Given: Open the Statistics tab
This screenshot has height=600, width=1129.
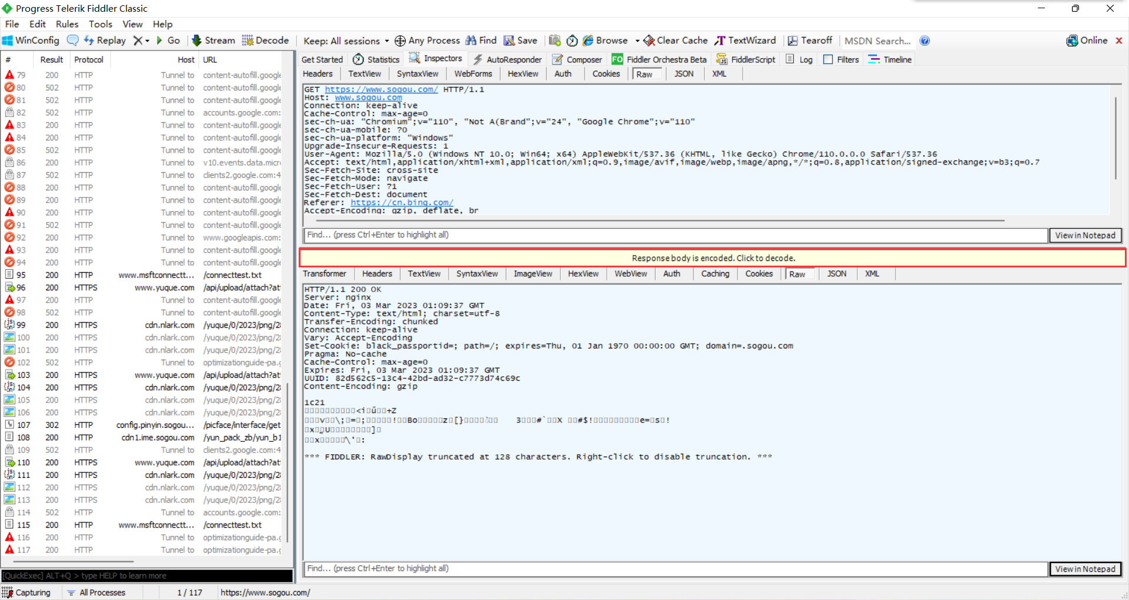Looking at the screenshot, I should [x=376, y=59].
